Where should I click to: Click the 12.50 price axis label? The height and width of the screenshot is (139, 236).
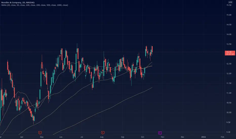[x=229, y=64]
